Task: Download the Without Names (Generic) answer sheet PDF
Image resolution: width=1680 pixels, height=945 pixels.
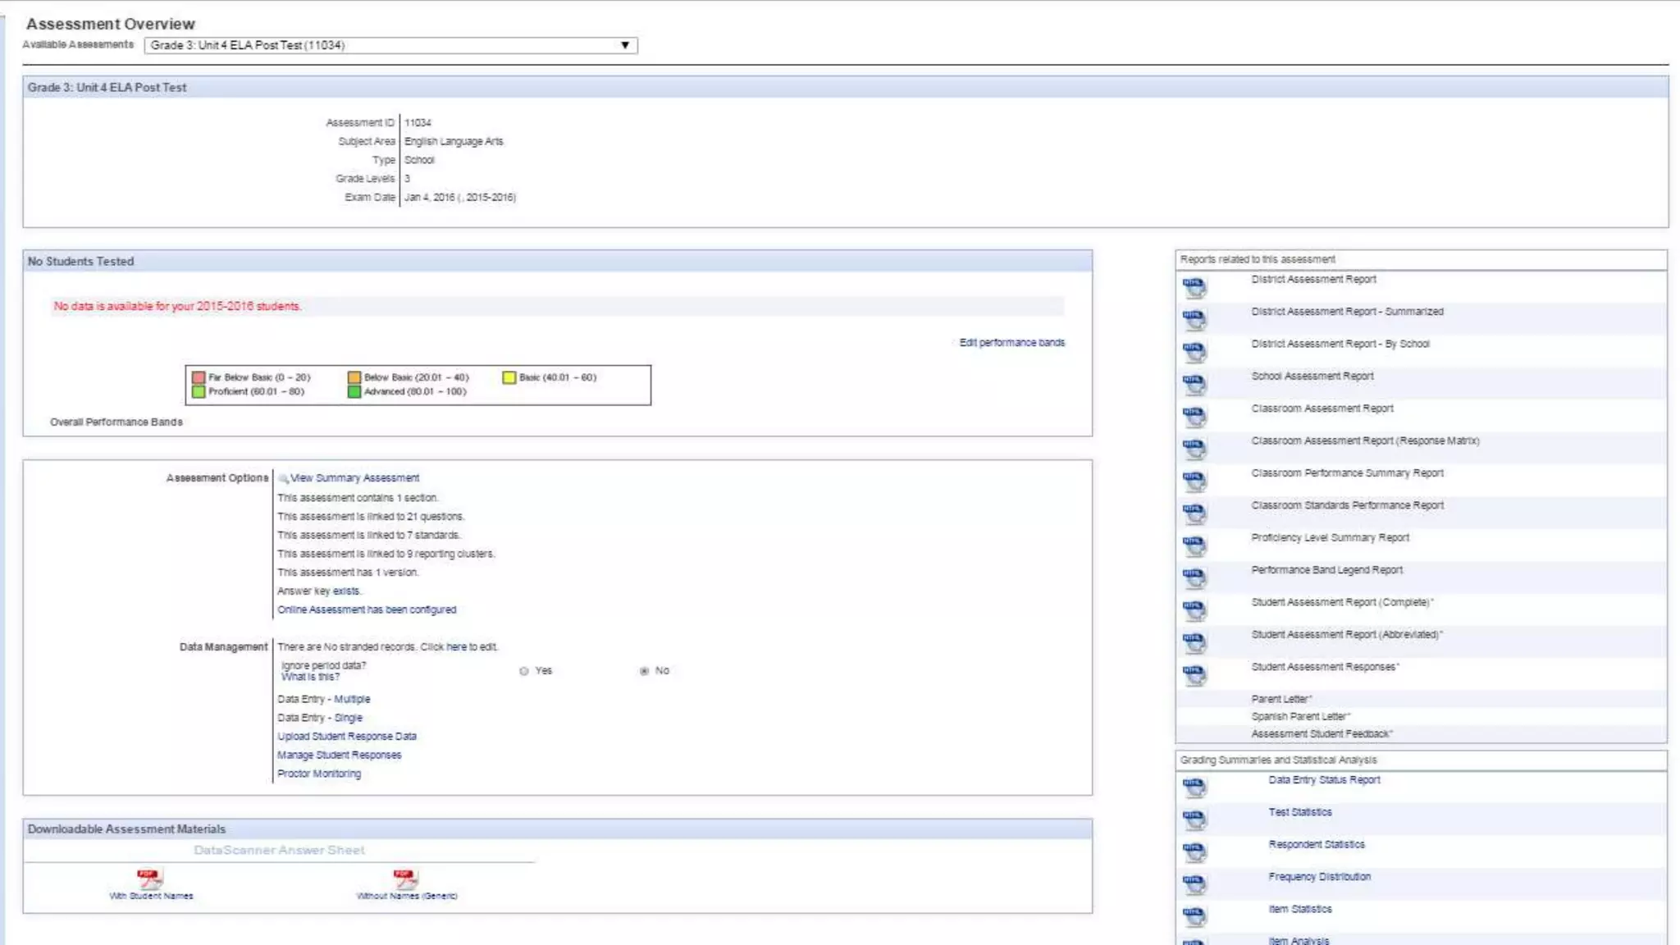Action: pos(405,879)
